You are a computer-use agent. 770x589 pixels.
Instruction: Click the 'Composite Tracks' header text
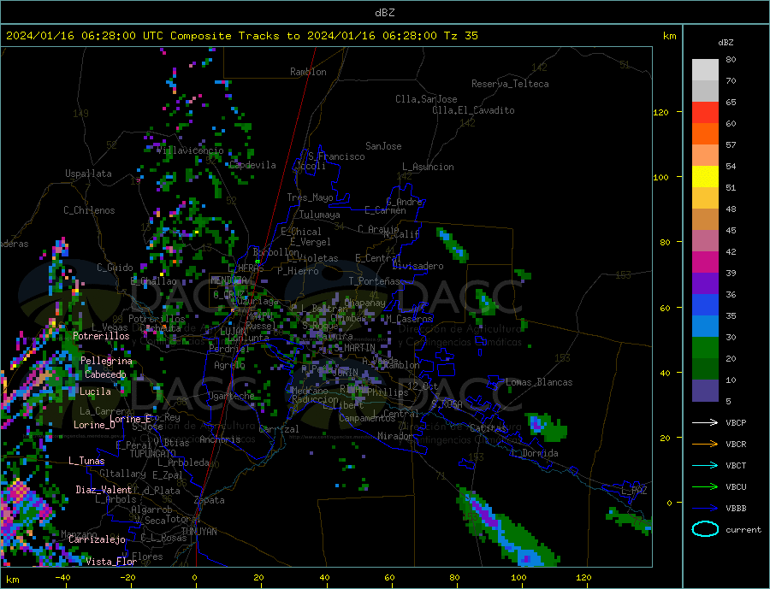225,36
